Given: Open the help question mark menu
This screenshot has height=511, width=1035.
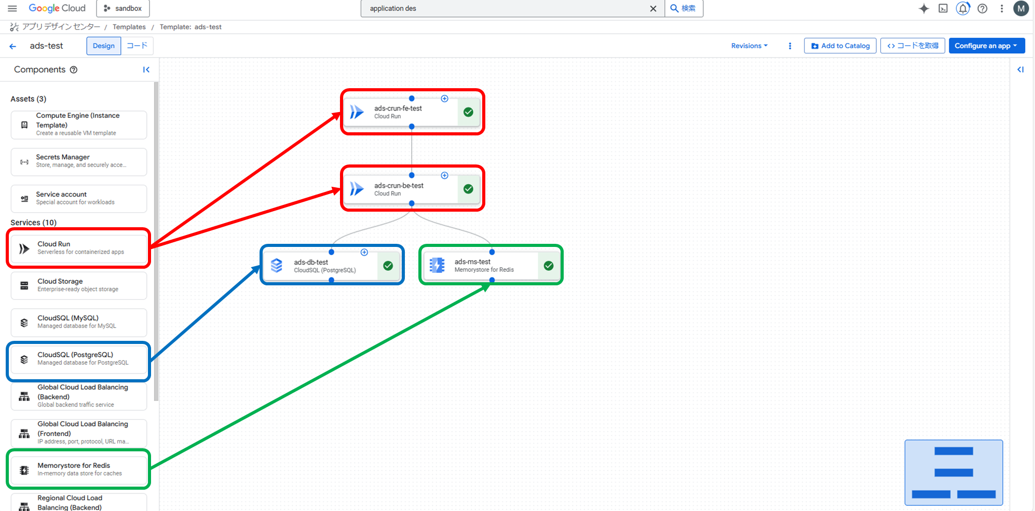Looking at the screenshot, I should [x=982, y=8].
